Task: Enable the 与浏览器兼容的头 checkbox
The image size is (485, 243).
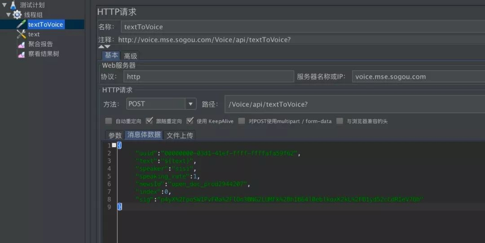Action: point(339,121)
